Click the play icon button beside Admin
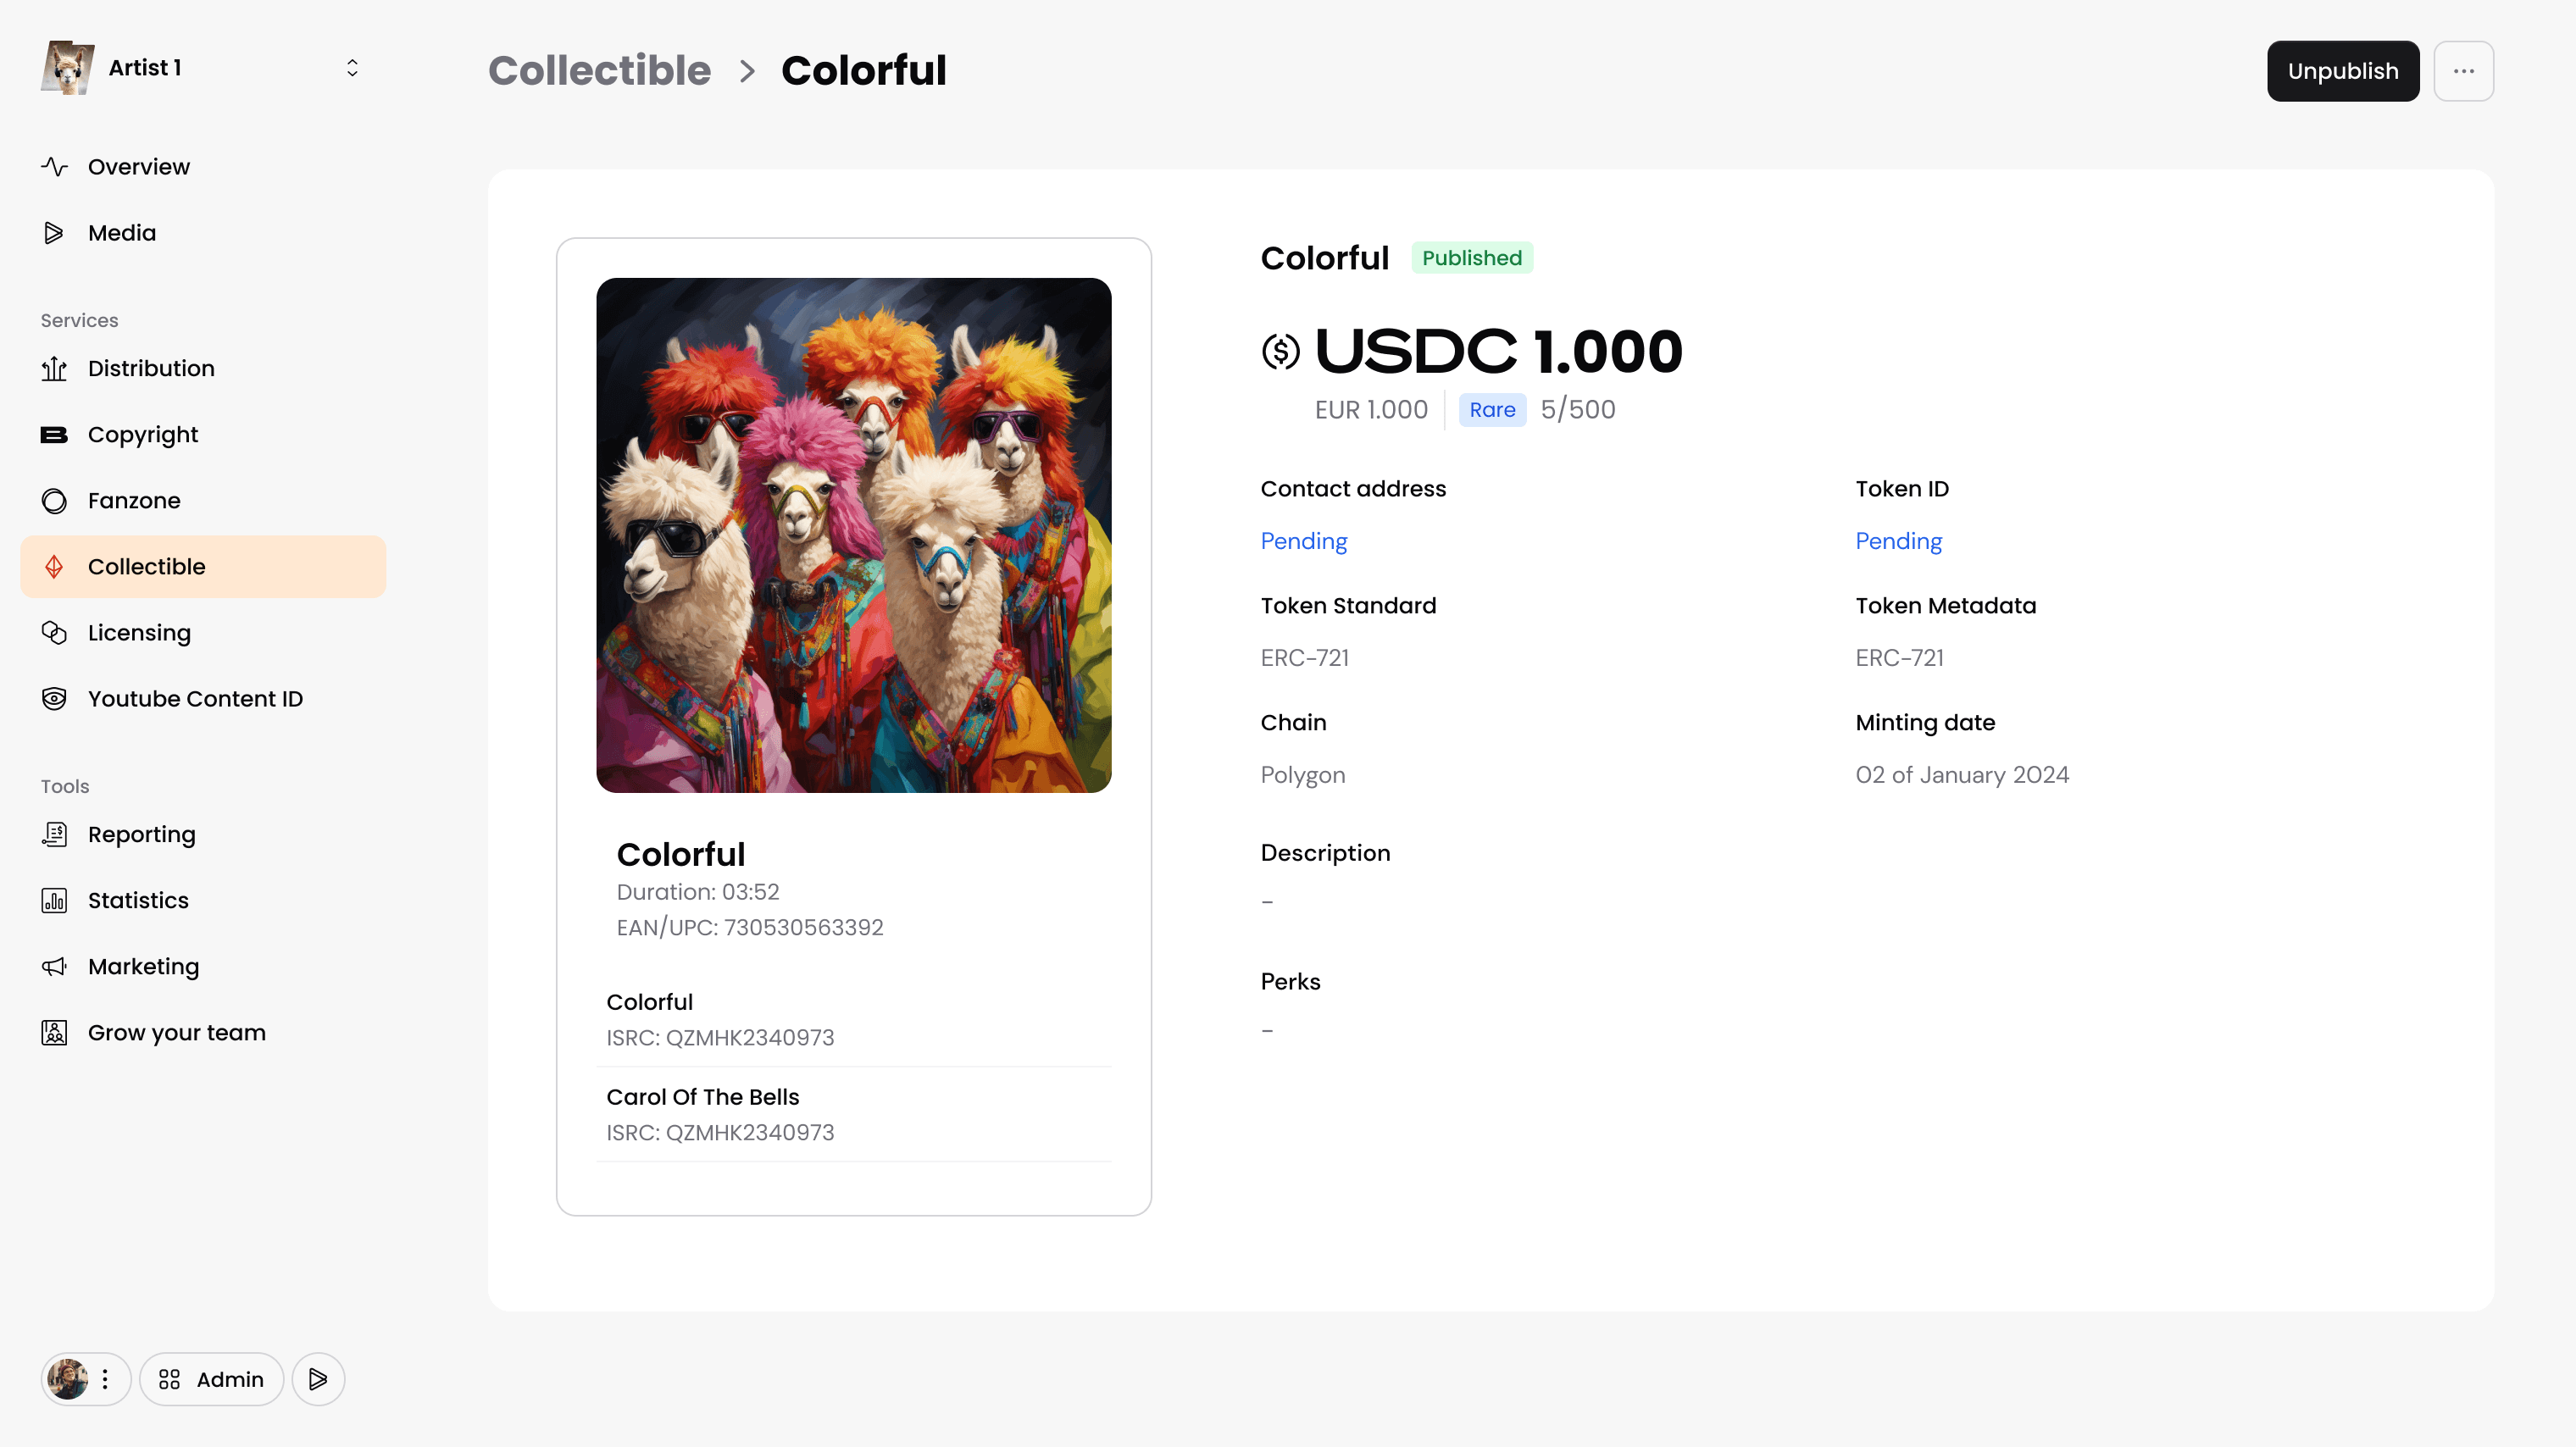Image resolution: width=2576 pixels, height=1447 pixels. click(x=318, y=1380)
